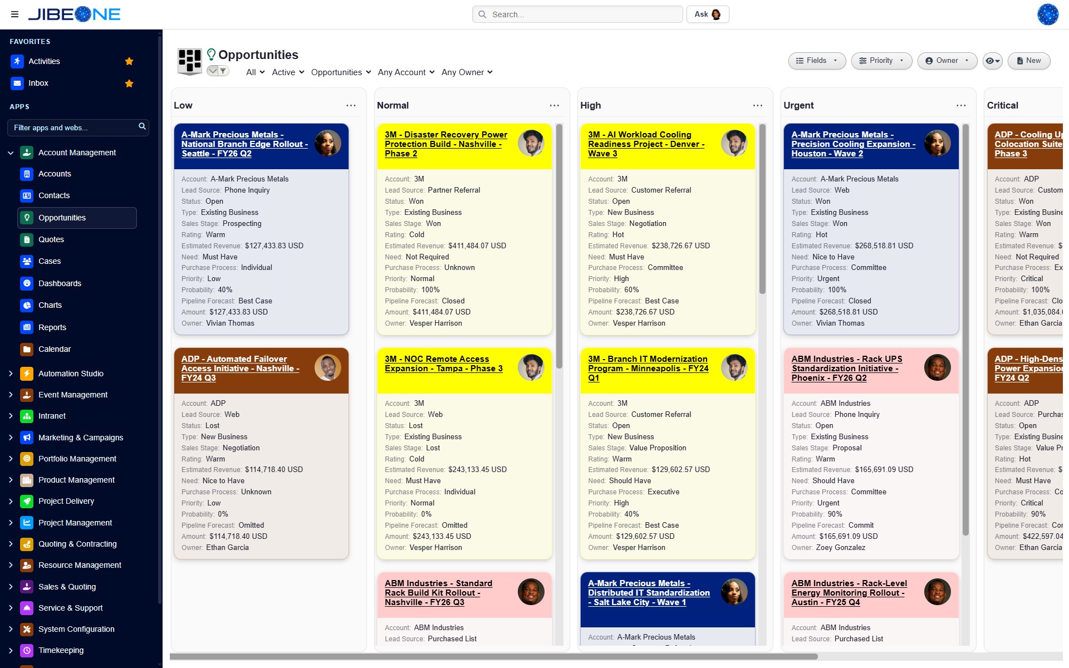Expand the Project Delivery group
Viewport: 1069px width, 668px height.
click(x=11, y=501)
